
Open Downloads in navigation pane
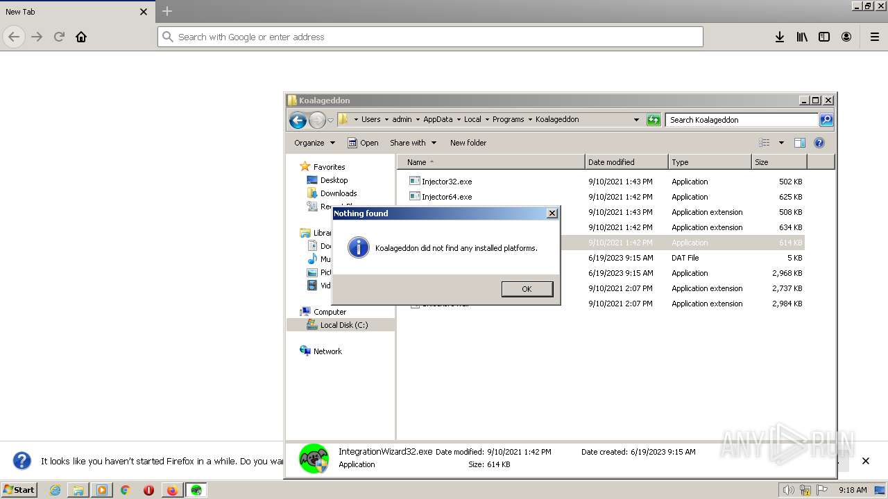(339, 193)
